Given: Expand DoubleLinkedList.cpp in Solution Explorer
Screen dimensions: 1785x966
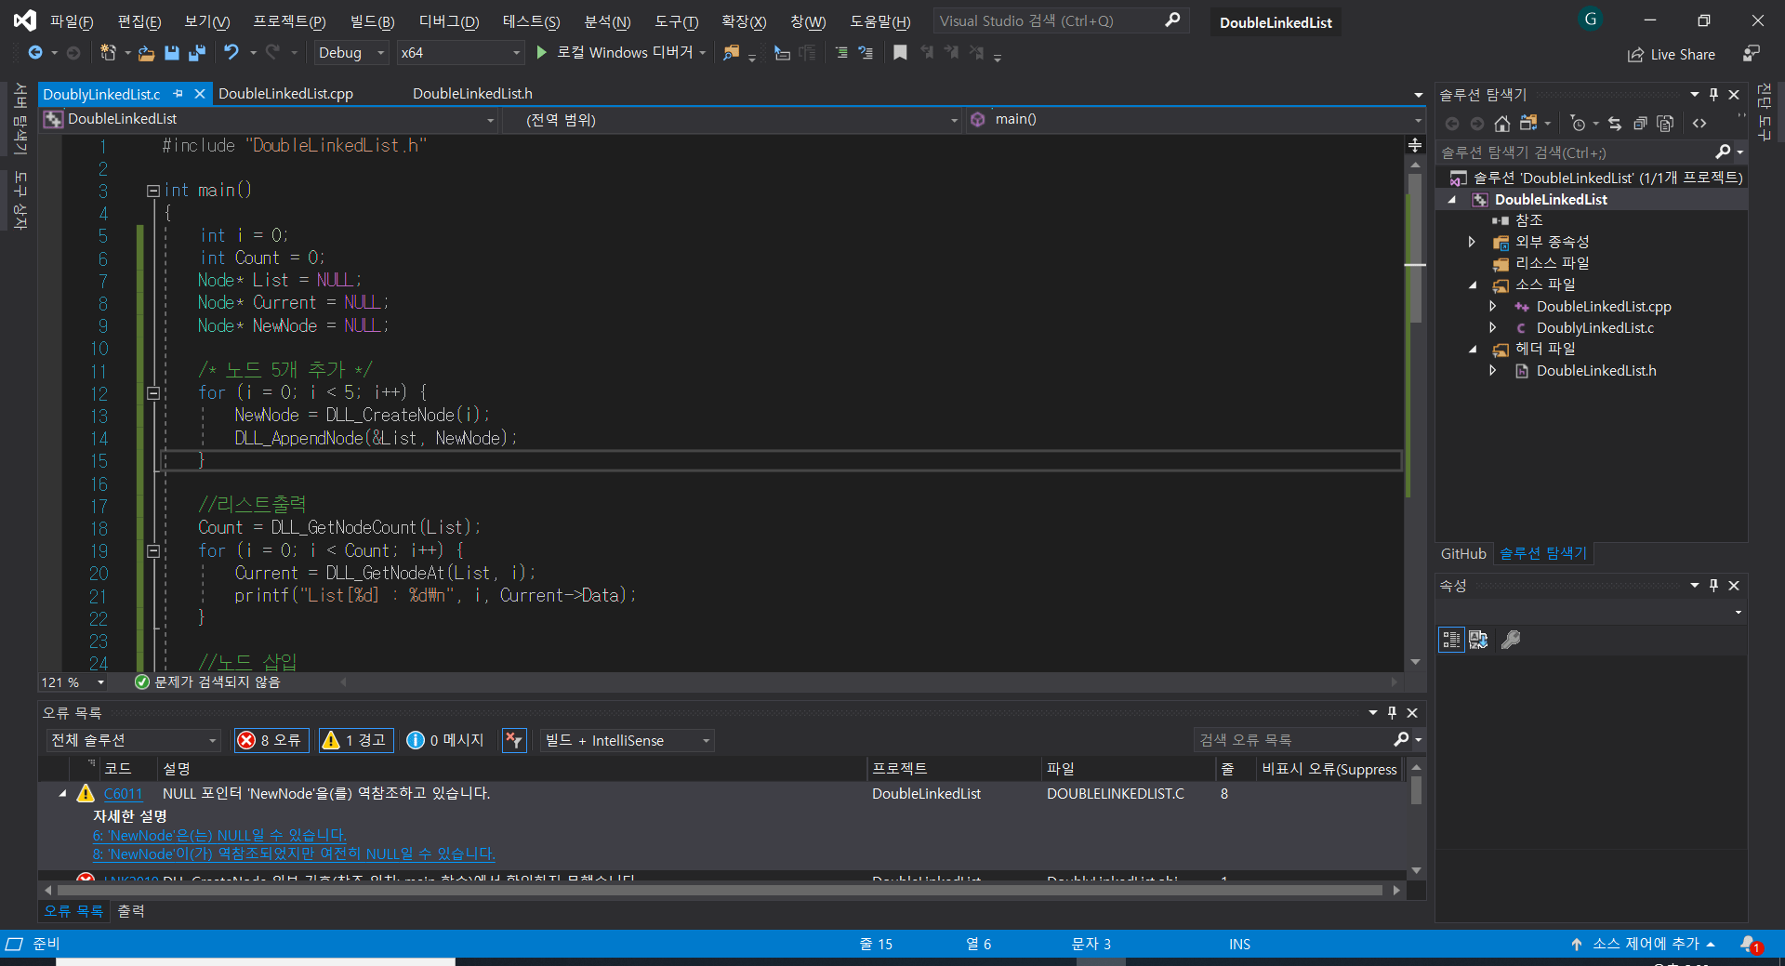Looking at the screenshot, I should [x=1493, y=306].
